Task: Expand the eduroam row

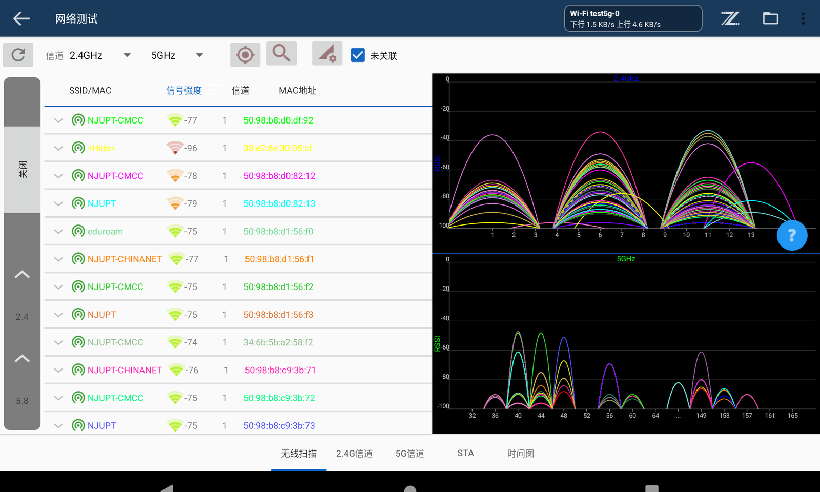Action: 58,231
